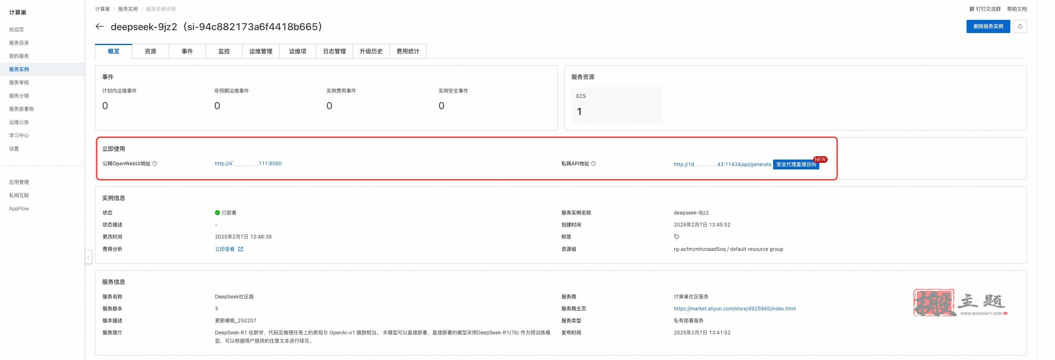Open 运维公告 in the sidebar
Screen dimensions: 1055x360
pos(19,122)
